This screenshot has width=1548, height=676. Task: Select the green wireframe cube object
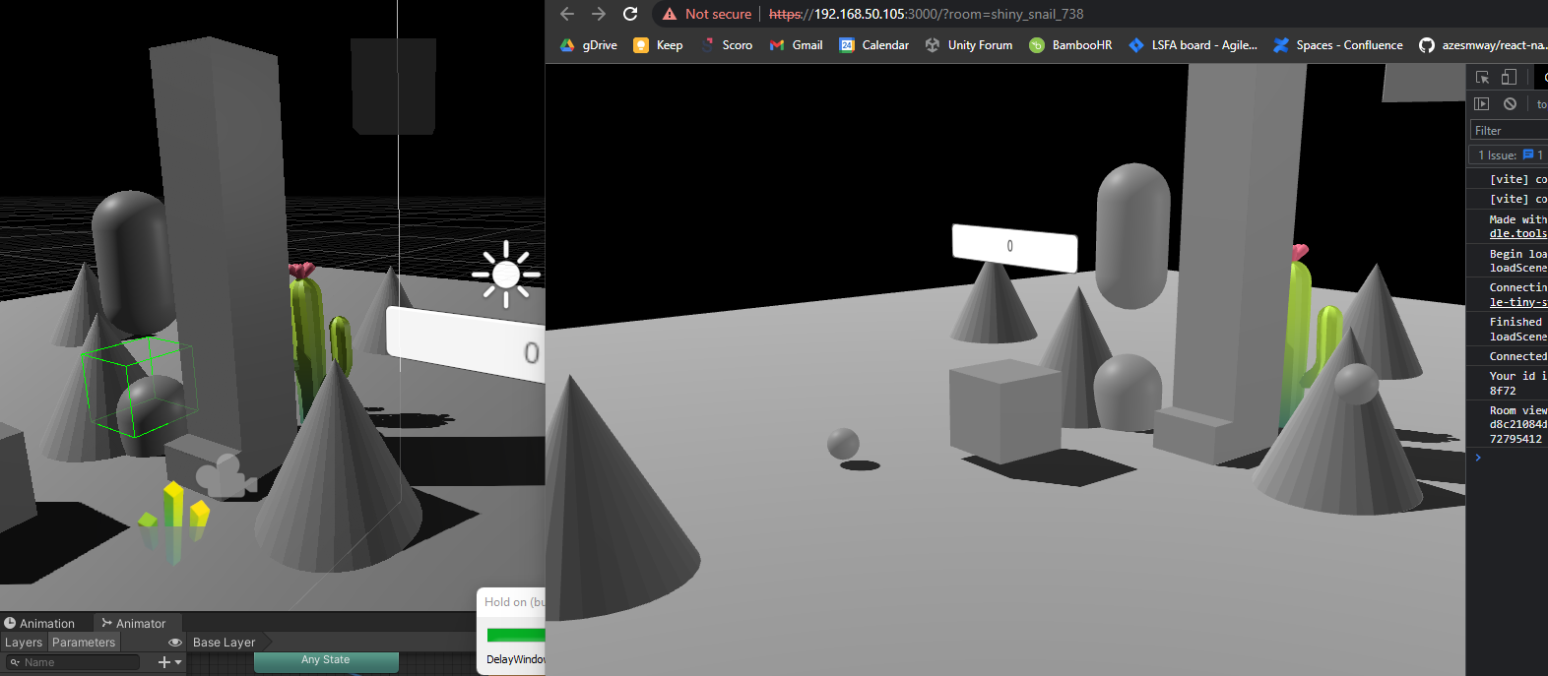[x=138, y=386]
